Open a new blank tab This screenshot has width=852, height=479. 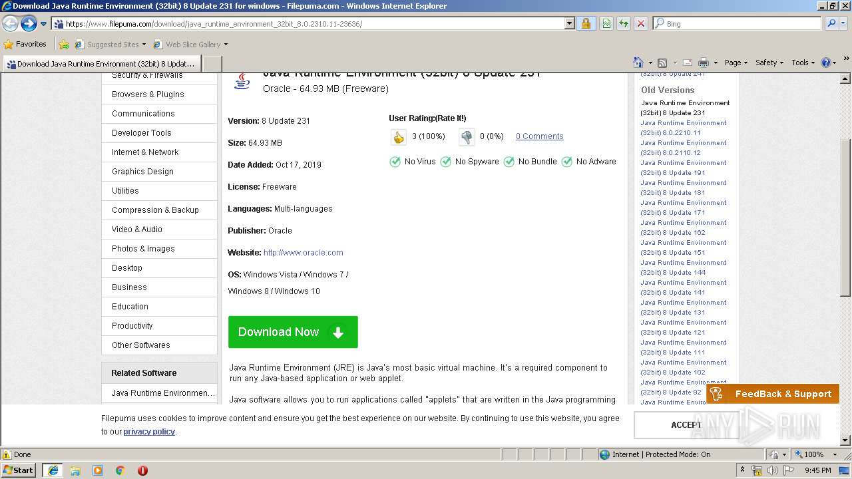tap(212, 64)
